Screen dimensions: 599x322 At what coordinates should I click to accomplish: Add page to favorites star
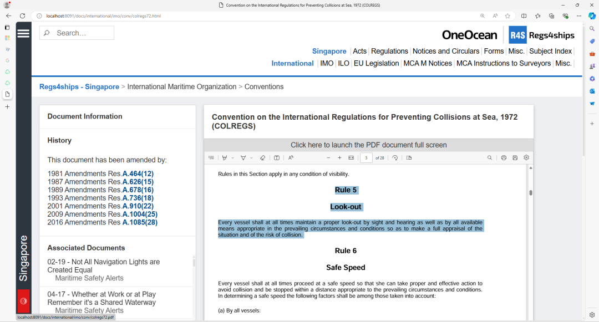507,16
